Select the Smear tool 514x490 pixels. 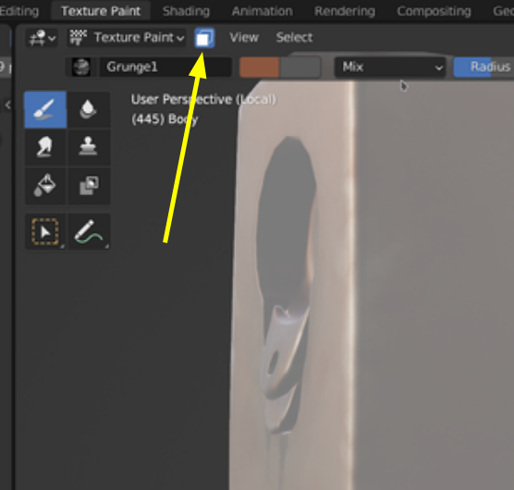click(45, 147)
